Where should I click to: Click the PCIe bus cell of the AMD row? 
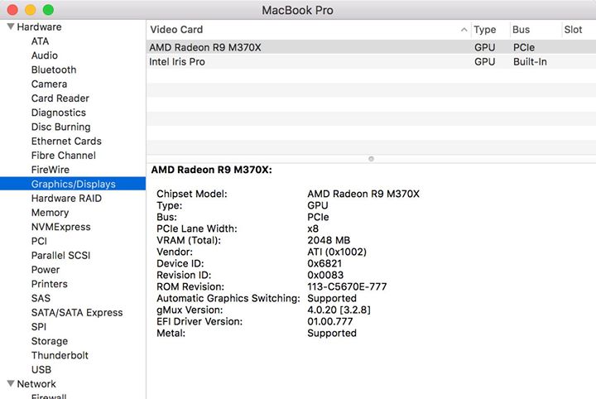pos(524,47)
